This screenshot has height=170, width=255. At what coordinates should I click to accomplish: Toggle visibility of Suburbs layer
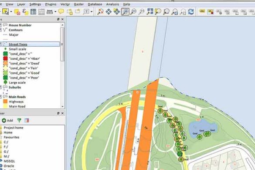0,87
